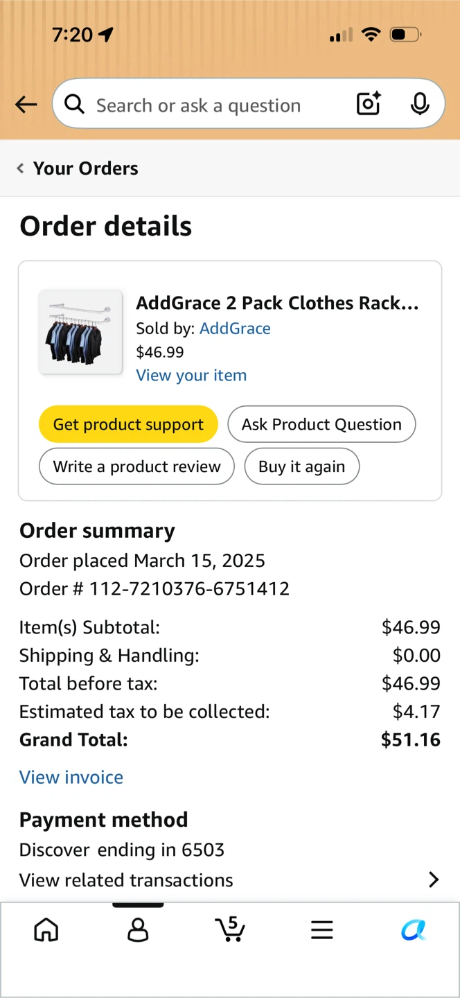Activate the microphone voice search icon
This screenshot has height=998, width=460.
(419, 104)
